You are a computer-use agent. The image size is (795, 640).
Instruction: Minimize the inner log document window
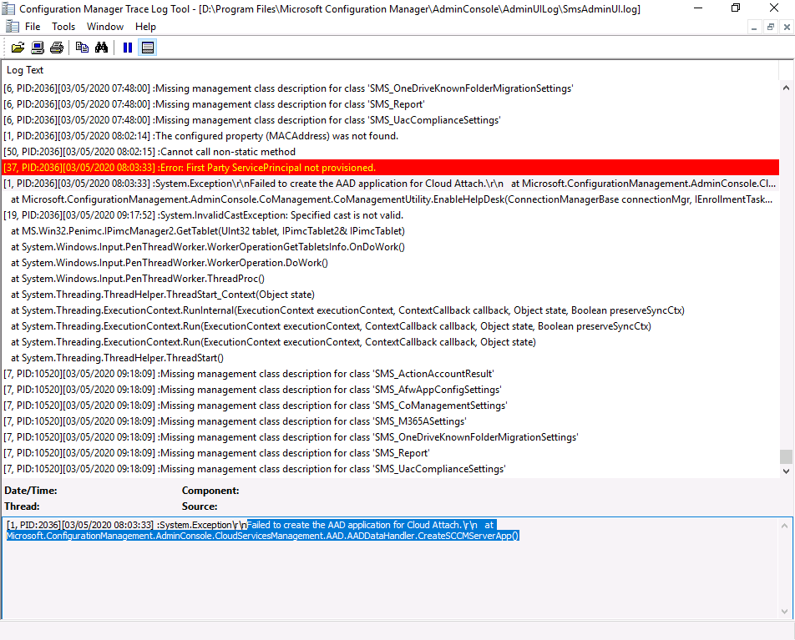click(x=754, y=28)
